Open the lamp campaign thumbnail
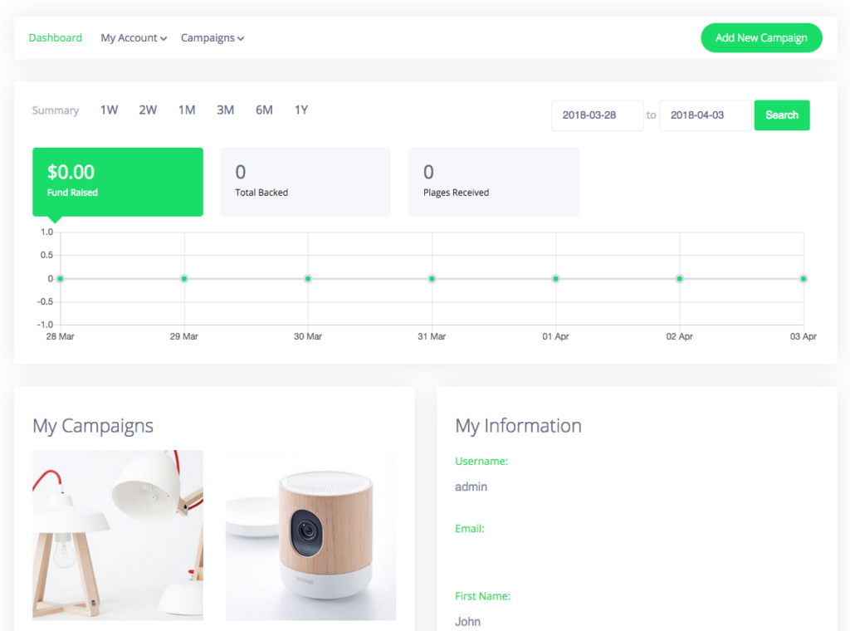 [x=118, y=535]
